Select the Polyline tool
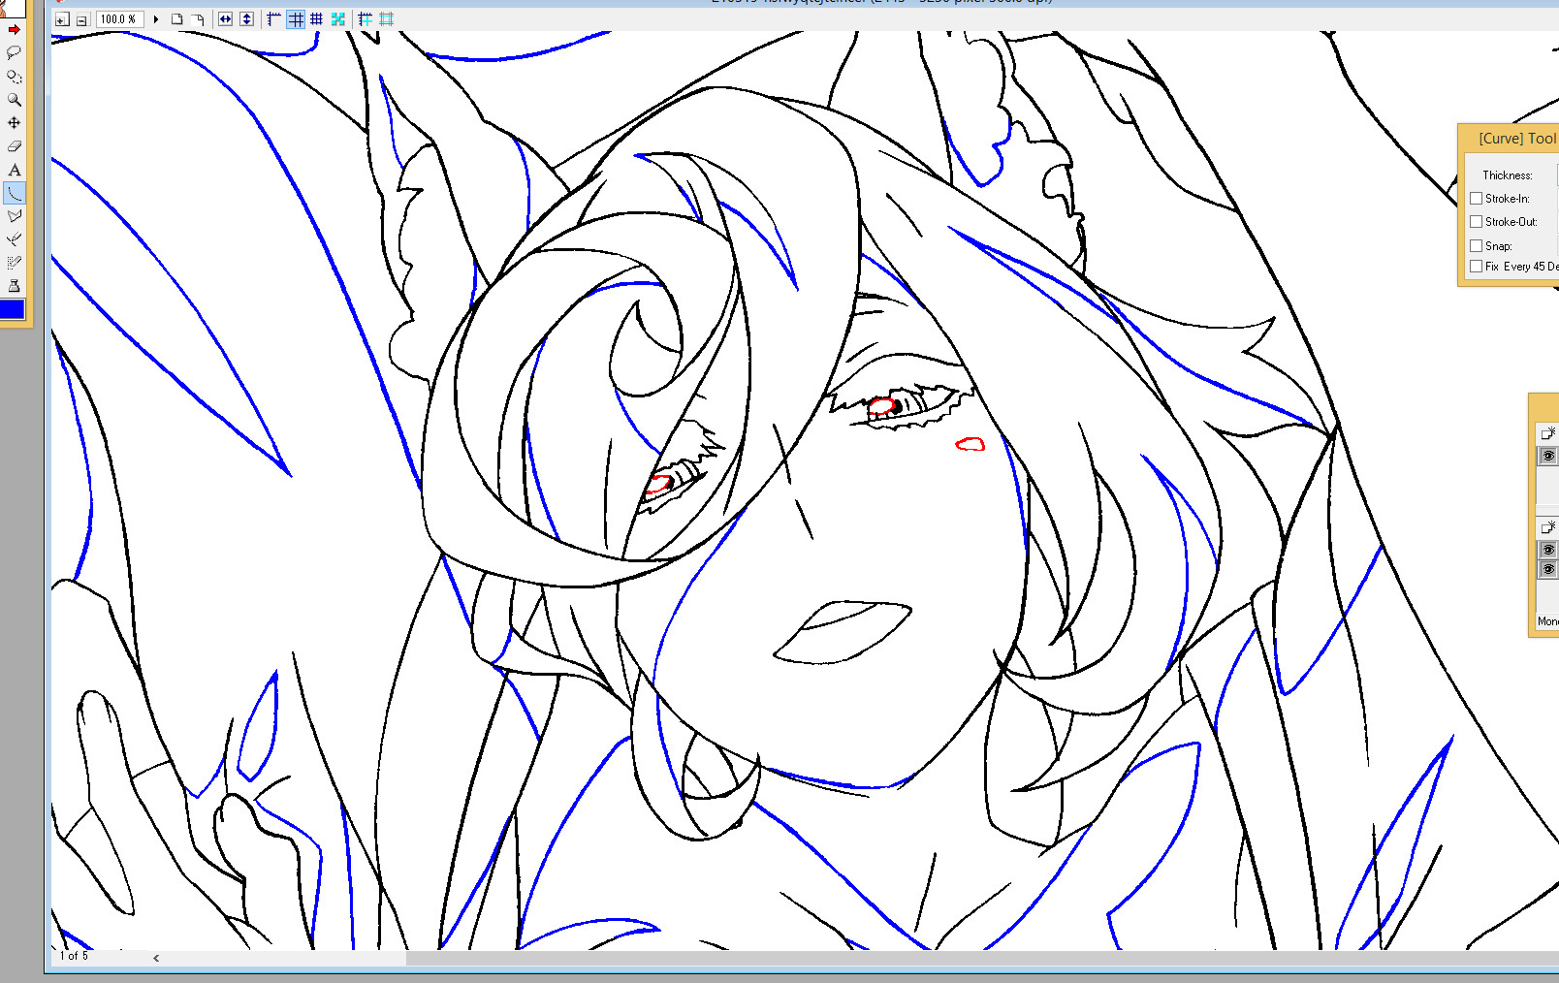Image resolution: width=1559 pixels, height=983 pixels. [14, 216]
